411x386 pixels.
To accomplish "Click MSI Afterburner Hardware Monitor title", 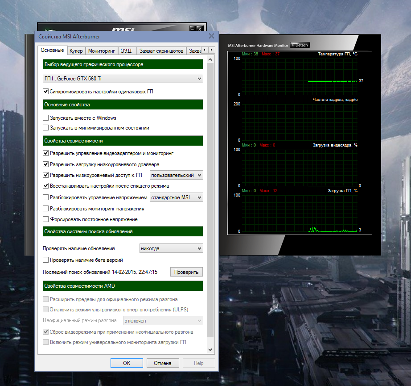I will (x=258, y=46).
